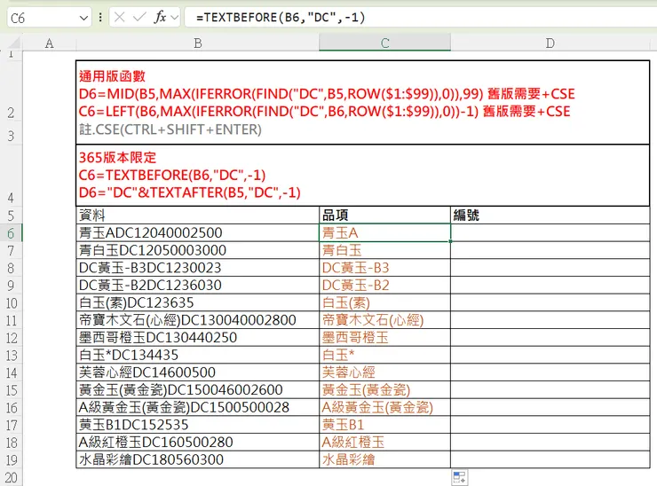Expand the Name Box dropdown arrow
Viewport: 657px width, 486px height.
[83, 18]
